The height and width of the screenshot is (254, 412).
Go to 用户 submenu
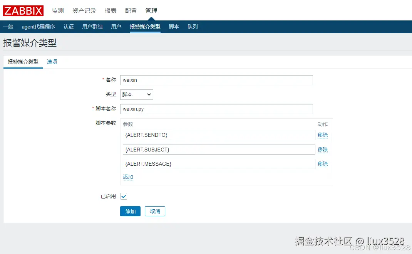[x=116, y=27]
